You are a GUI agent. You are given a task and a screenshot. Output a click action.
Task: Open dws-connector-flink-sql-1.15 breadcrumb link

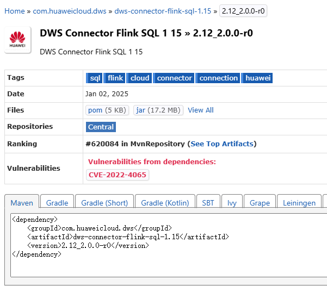[x=163, y=11]
